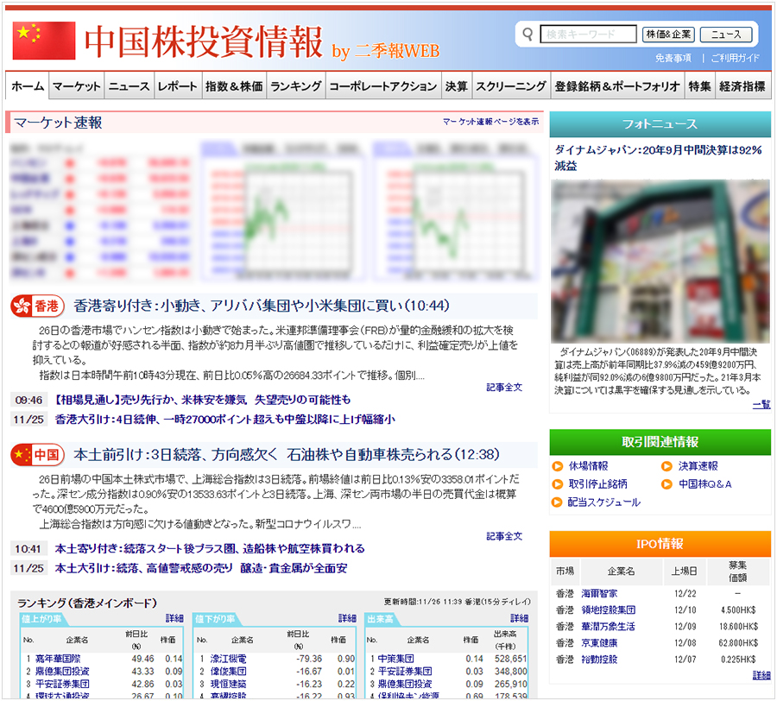Open 平安証券集団 in the gainers ranking

(62, 684)
